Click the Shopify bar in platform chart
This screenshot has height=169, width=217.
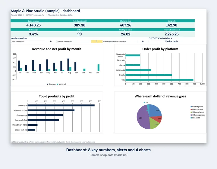pyautogui.click(x=149, y=75)
